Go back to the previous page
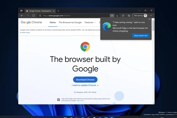Image resolution: width=177 pixels, height=118 pixels. coord(22,16)
